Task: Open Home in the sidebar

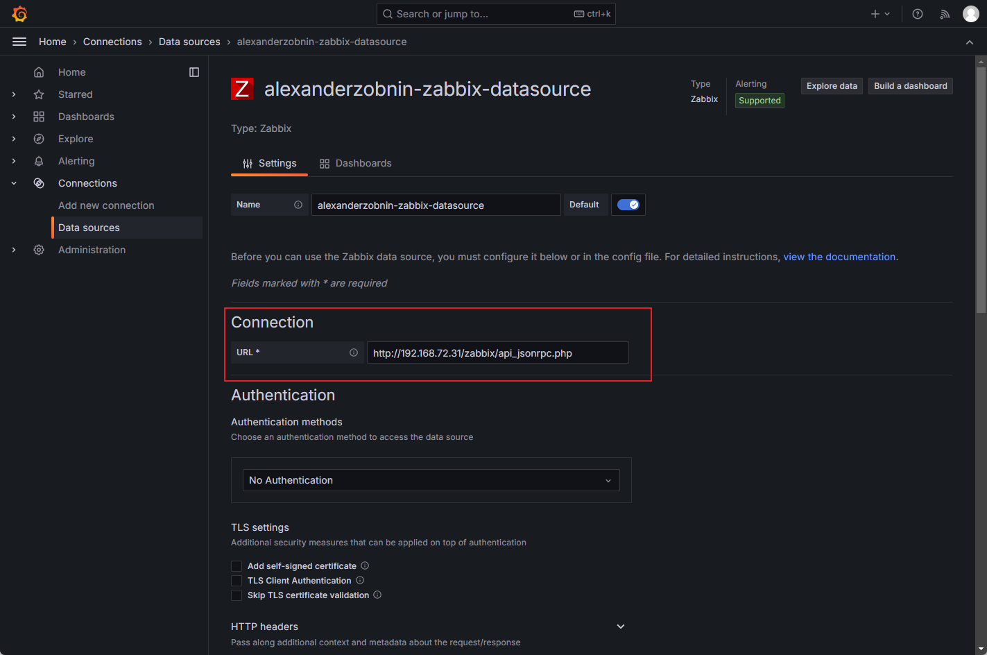Action: coord(72,72)
